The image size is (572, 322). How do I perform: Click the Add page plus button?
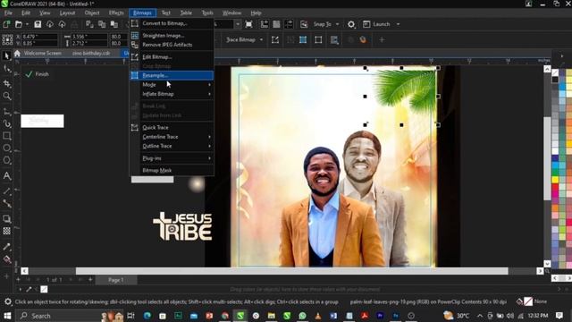tap(90, 280)
